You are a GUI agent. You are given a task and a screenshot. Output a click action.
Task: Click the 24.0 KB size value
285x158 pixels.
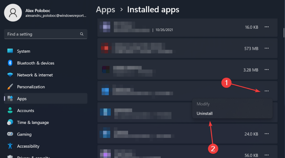[251, 134]
